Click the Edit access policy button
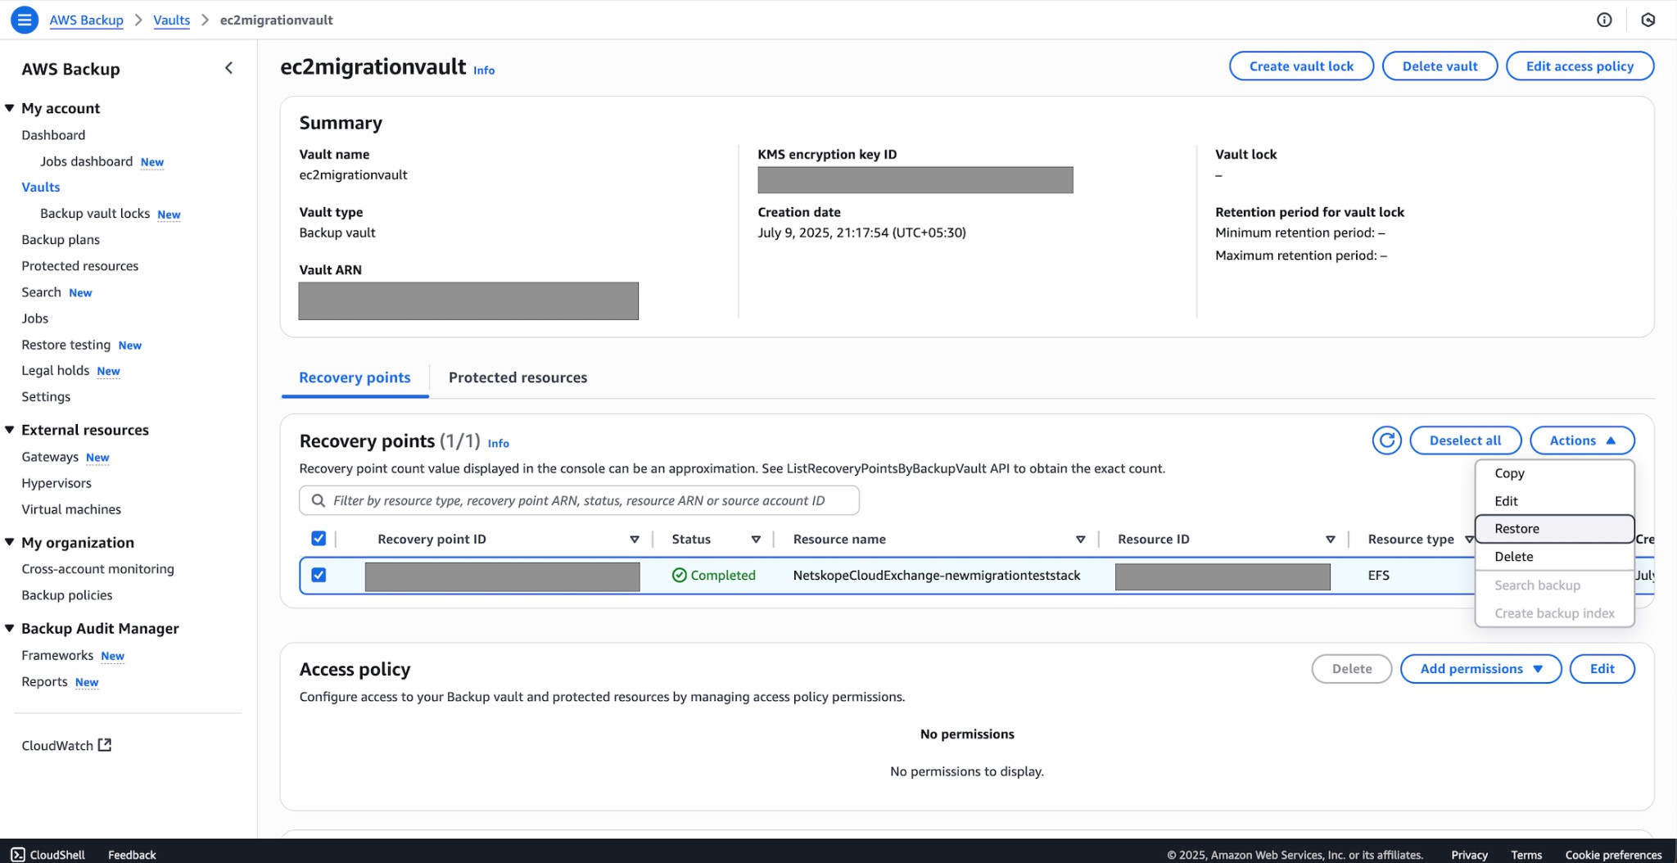 1580,66
